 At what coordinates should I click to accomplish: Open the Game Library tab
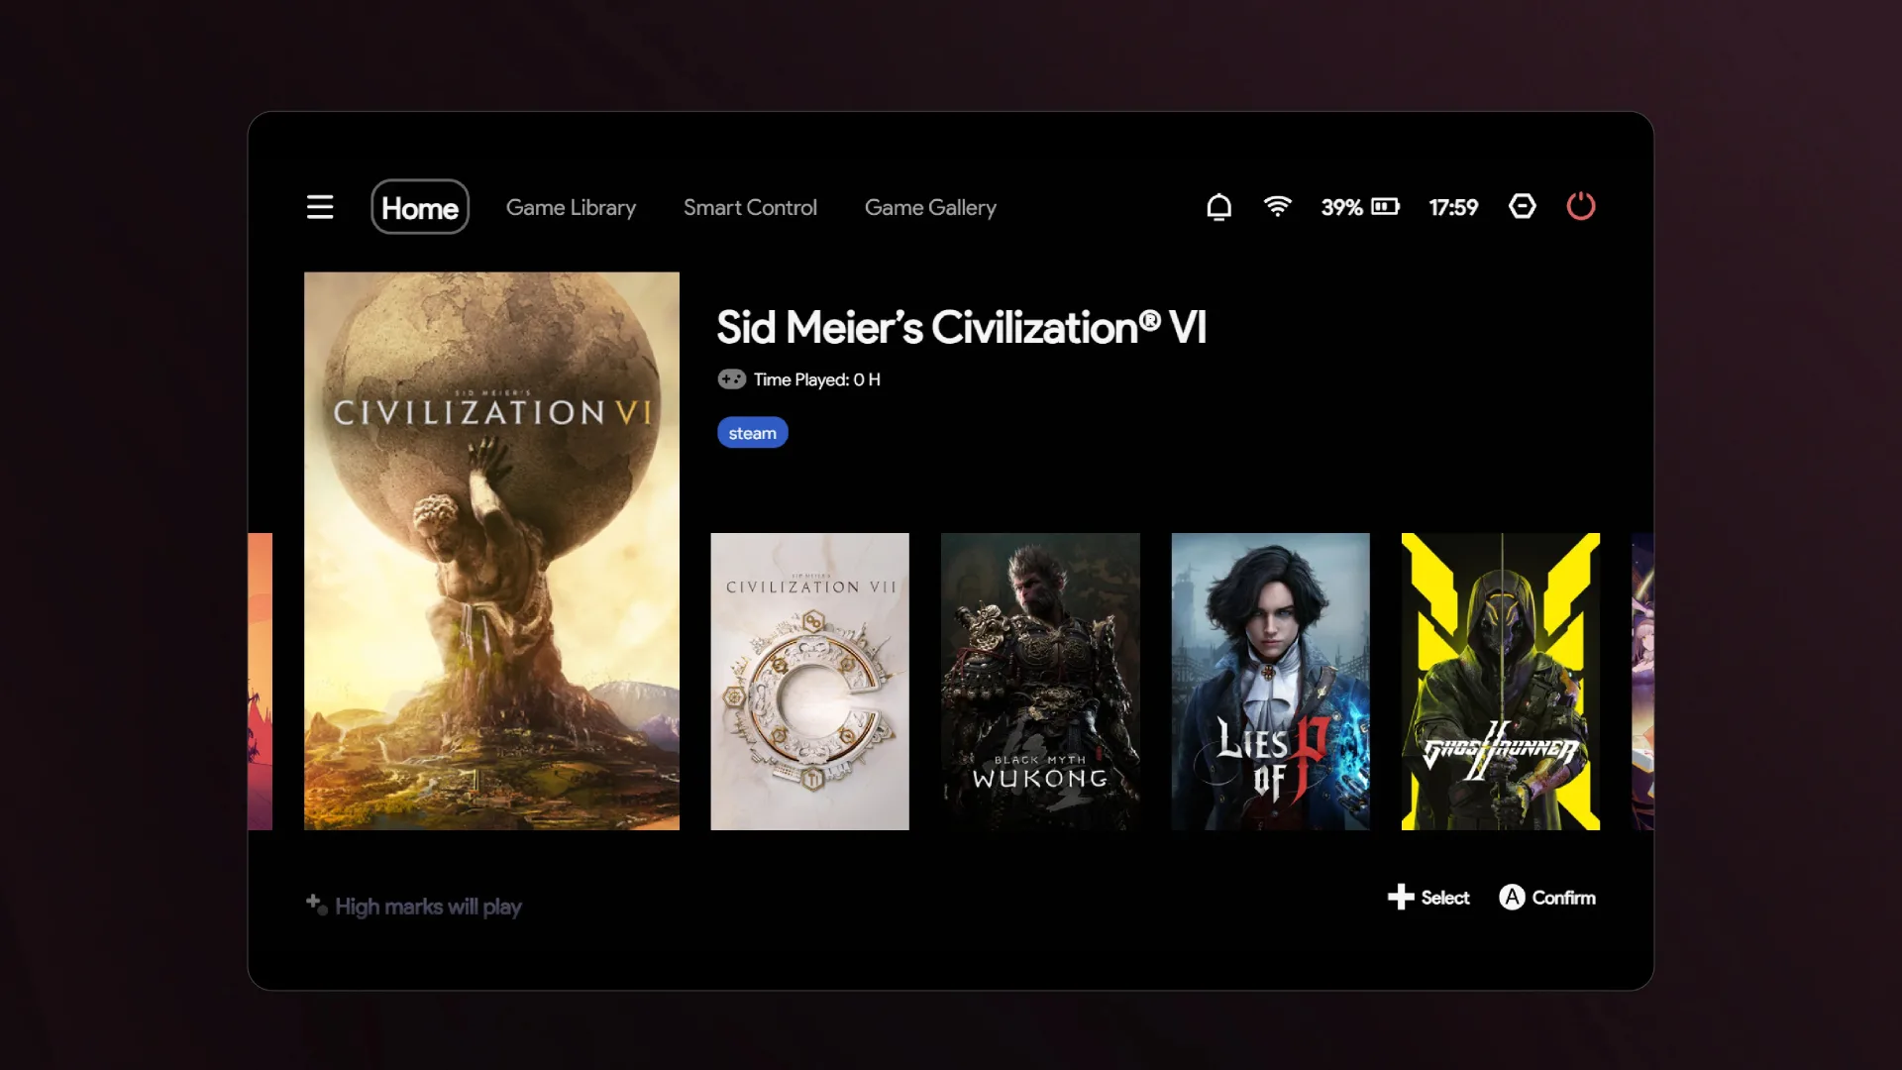[x=571, y=207]
